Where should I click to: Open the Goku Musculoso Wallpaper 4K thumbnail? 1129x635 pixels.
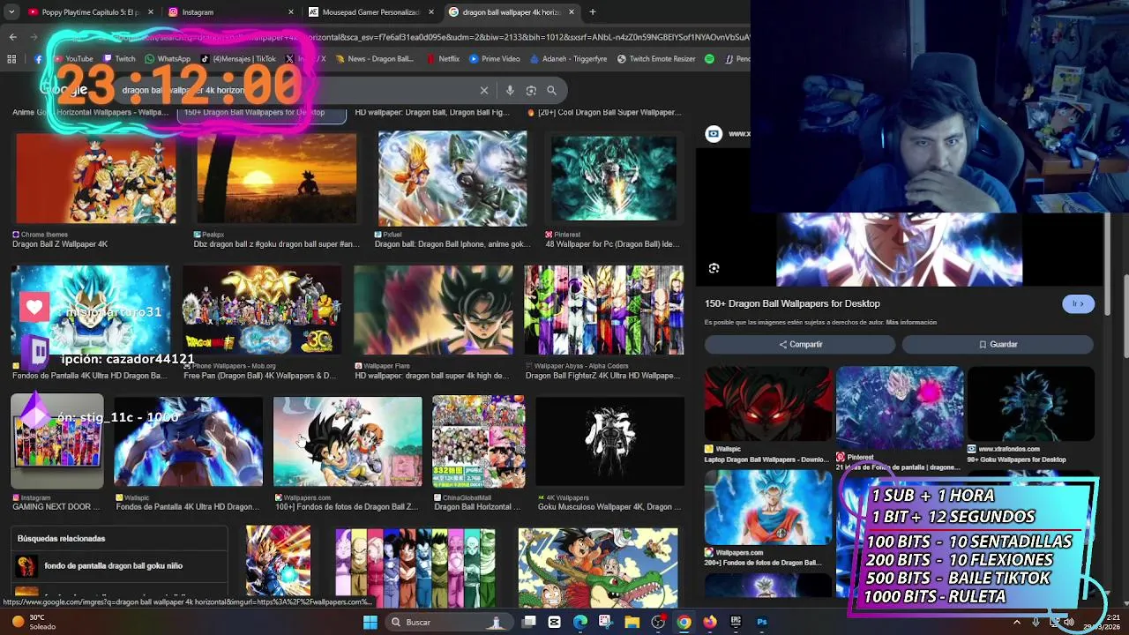pyautogui.click(x=609, y=442)
